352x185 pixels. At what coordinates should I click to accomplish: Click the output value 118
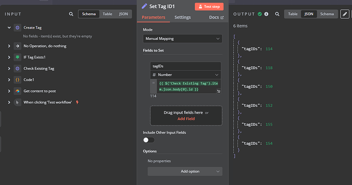(269, 68)
